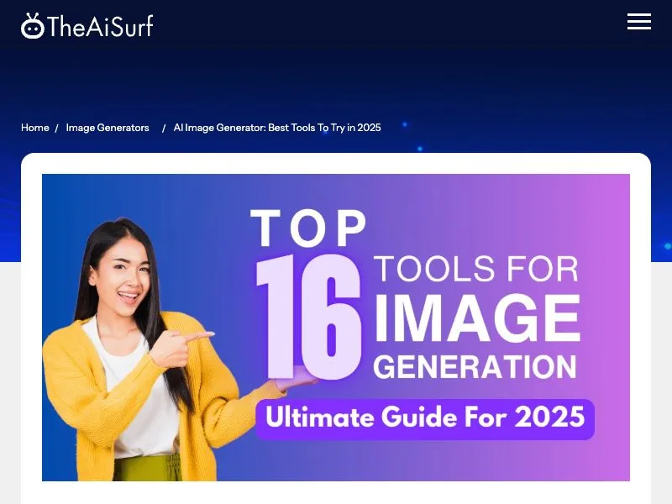
Task: Click the 'TOP' heading in the banner
Action: (308, 228)
